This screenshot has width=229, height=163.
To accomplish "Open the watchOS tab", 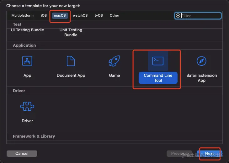I will click(x=80, y=15).
